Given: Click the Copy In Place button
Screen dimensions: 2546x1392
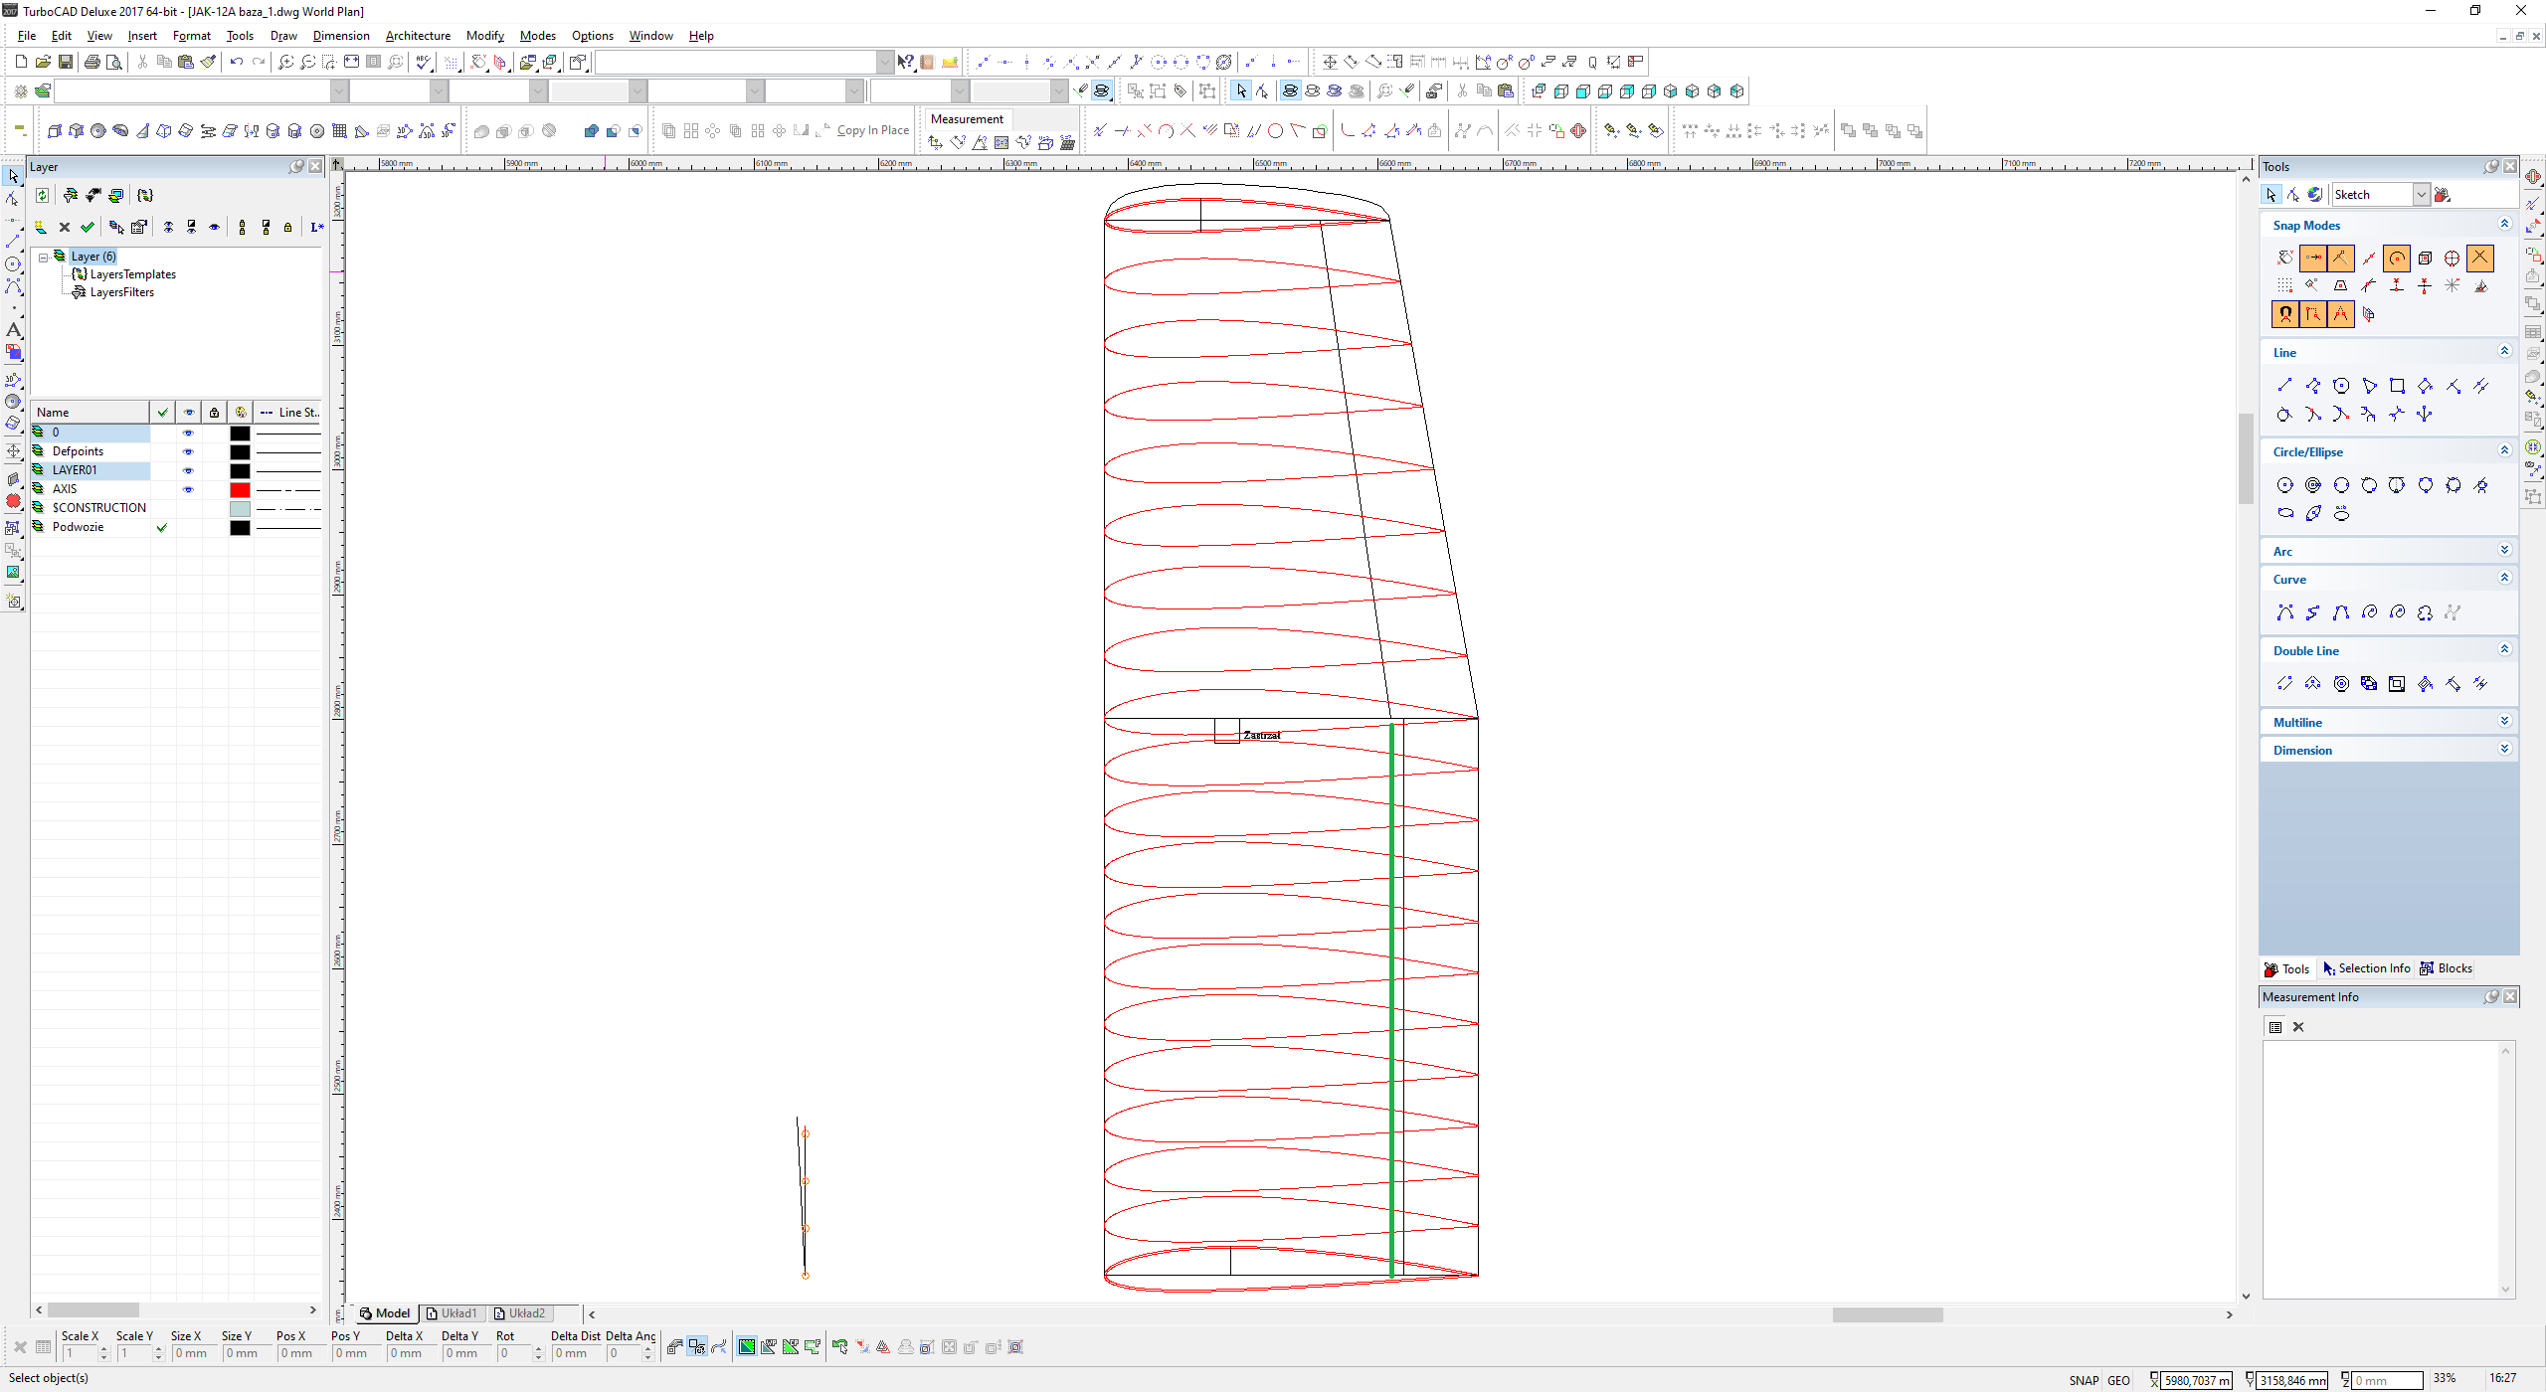Looking at the screenshot, I should (872, 130).
